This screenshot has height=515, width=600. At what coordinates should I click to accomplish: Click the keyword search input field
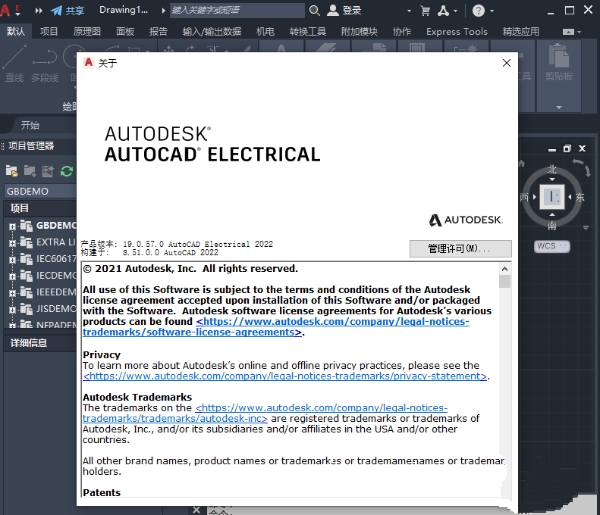237,11
